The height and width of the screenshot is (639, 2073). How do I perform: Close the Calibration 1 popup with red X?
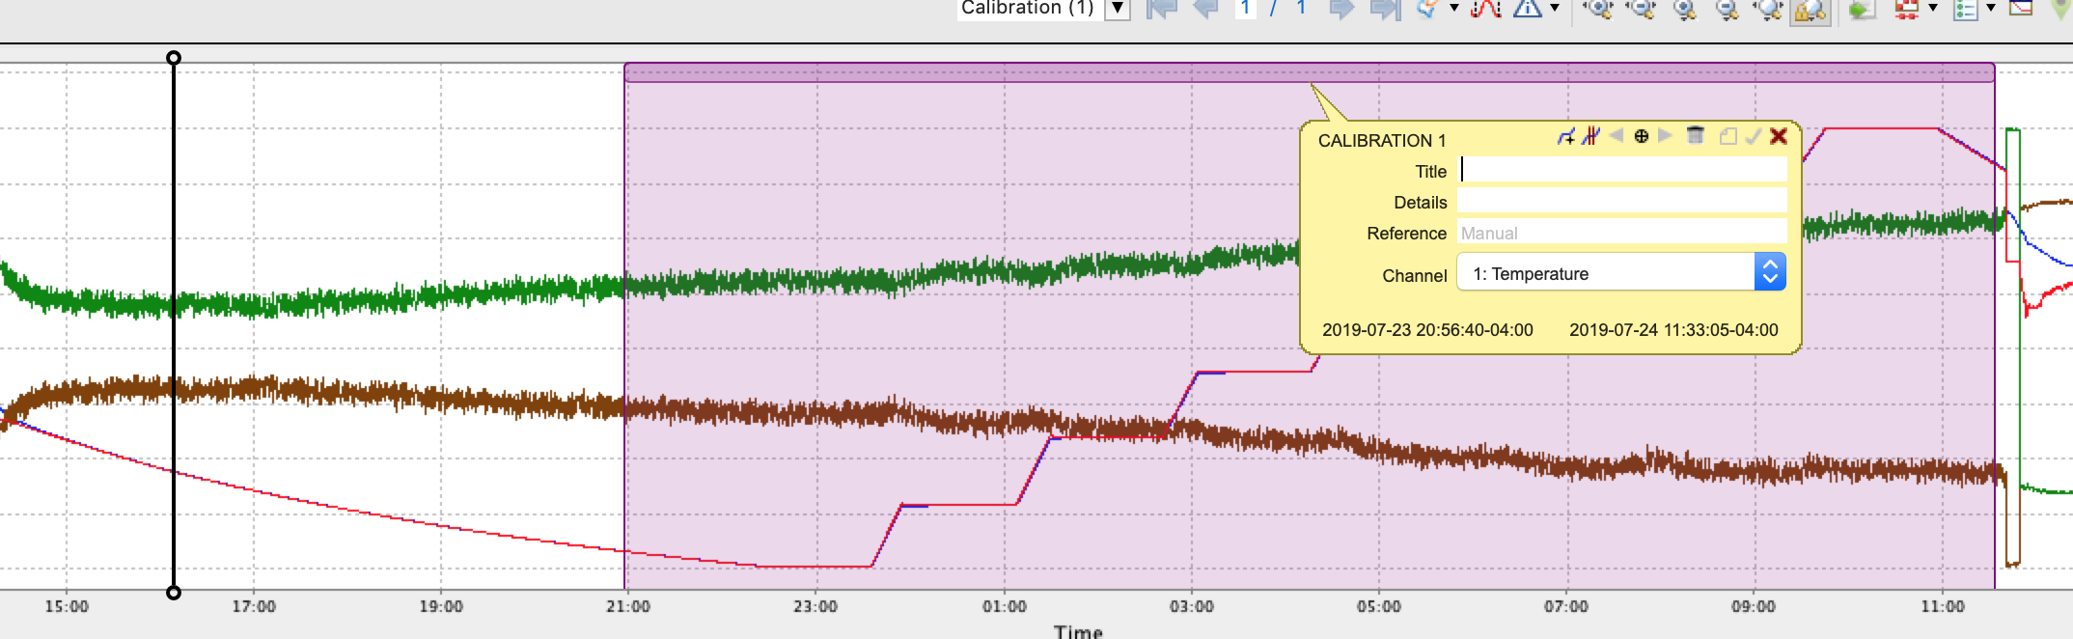coord(1779,136)
